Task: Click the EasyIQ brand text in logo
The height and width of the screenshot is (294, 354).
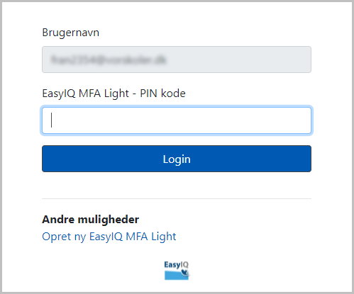Action: (x=177, y=265)
